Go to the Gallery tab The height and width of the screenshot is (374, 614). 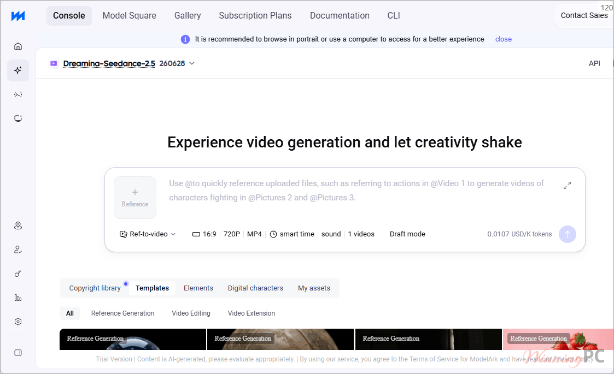click(188, 16)
